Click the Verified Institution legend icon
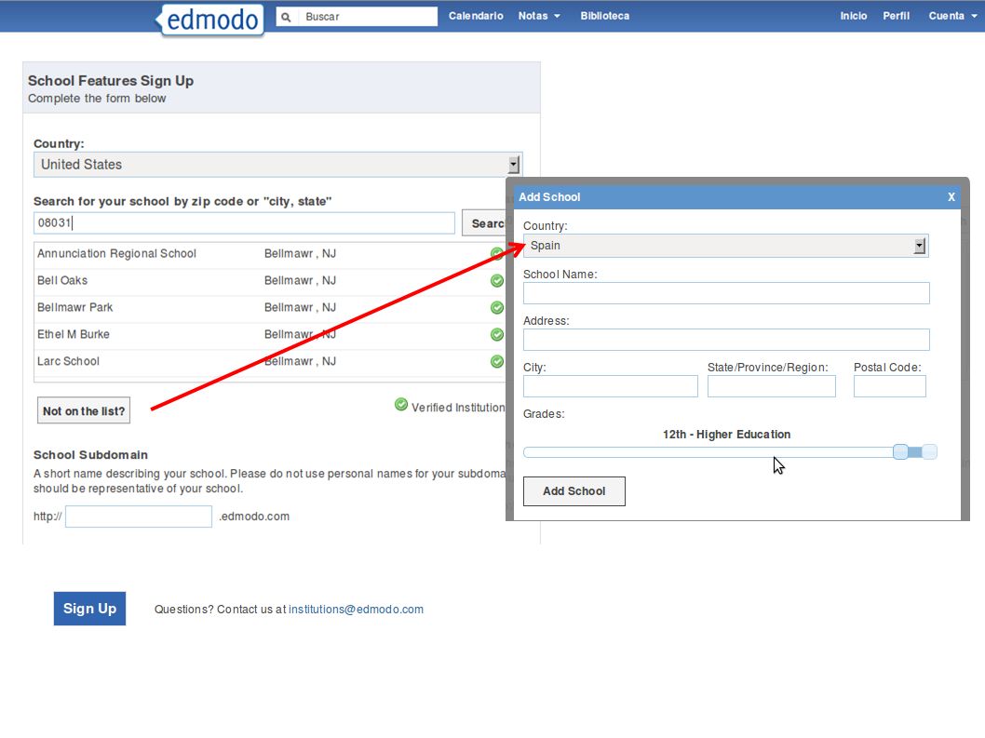This screenshot has height=738, width=985. 400,405
